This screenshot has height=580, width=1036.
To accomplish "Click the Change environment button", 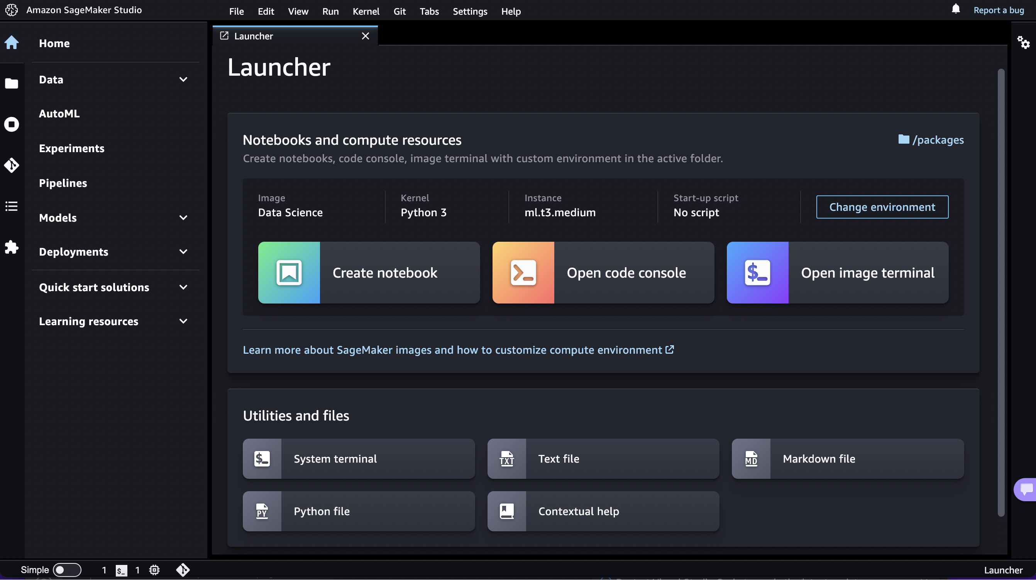I will click(x=882, y=206).
